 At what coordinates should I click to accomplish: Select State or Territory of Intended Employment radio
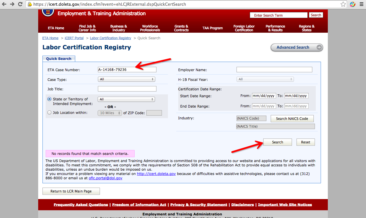click(x=49, y=99)
